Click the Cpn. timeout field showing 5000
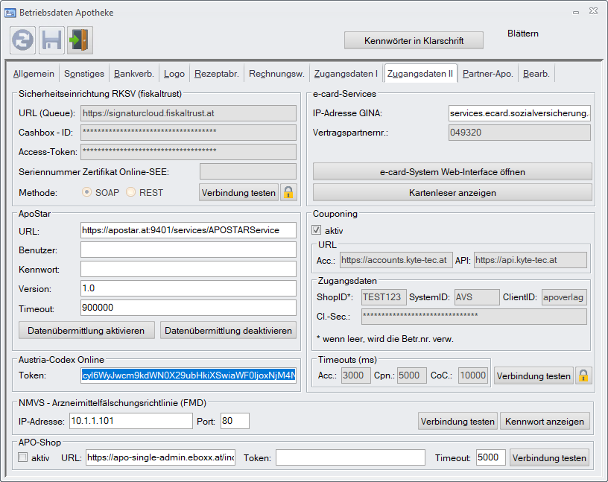This screenshot has width=608, height=482. click(x=412, y=375)
